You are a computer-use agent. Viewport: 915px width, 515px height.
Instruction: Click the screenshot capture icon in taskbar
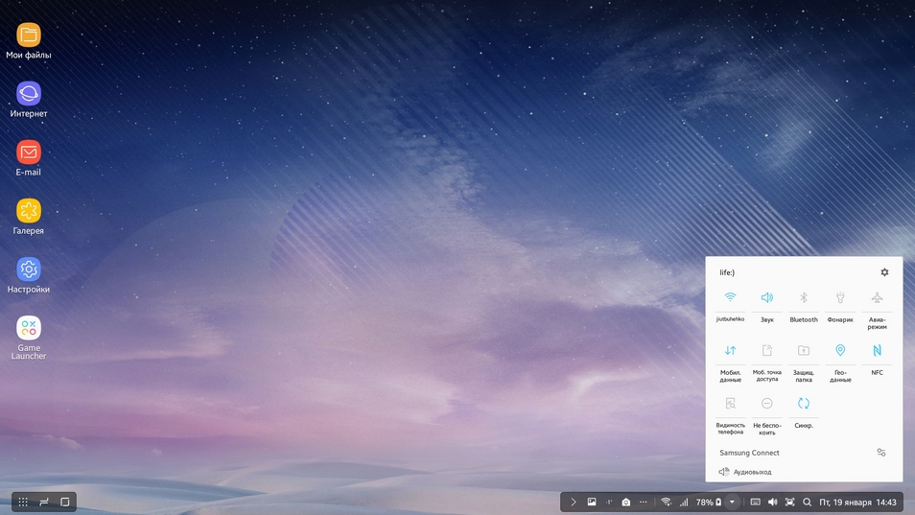point(789,502)
